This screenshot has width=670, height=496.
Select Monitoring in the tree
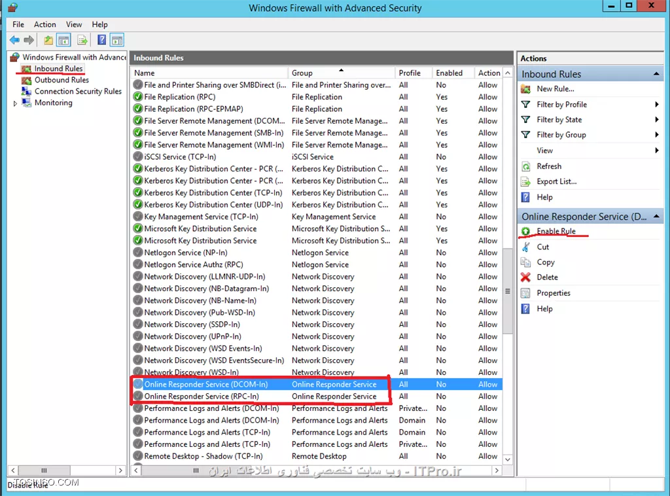click(x=54, y=103)
